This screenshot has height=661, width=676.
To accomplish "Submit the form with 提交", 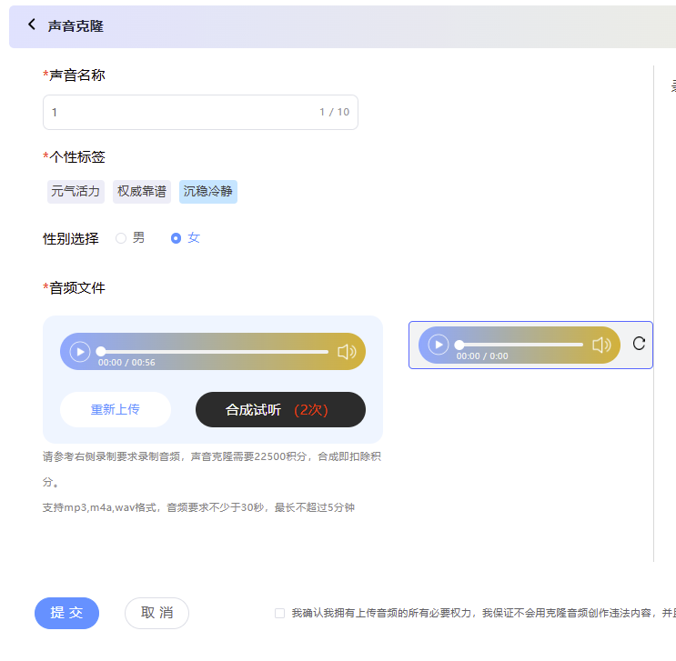I will [66, 613].
